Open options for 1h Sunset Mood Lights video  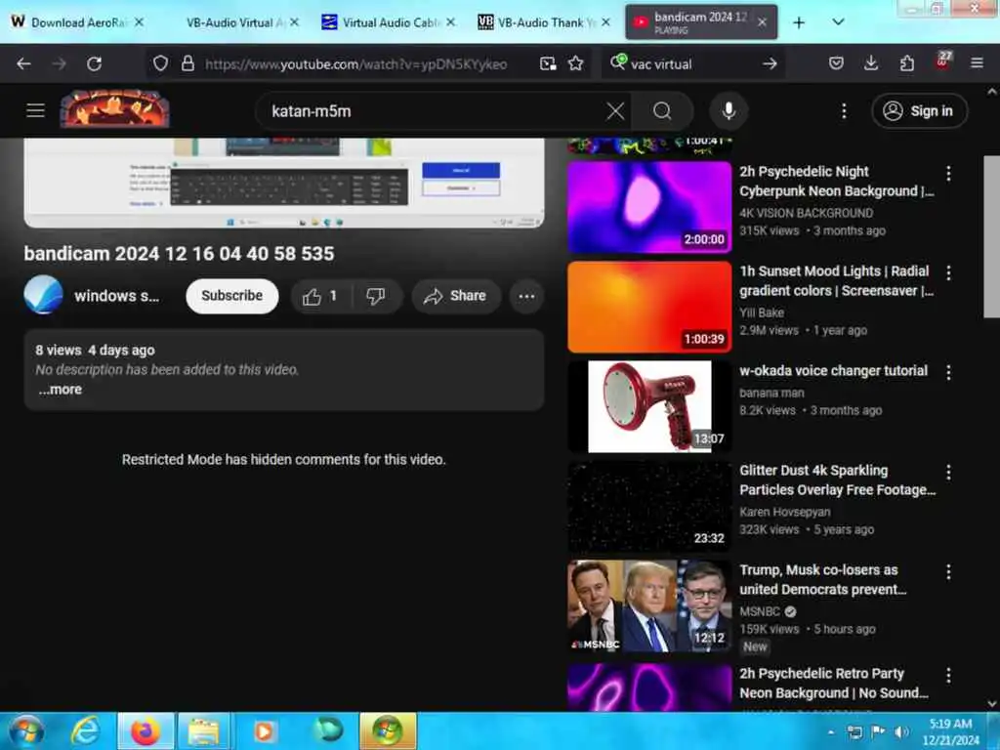(x=949, y=273)
